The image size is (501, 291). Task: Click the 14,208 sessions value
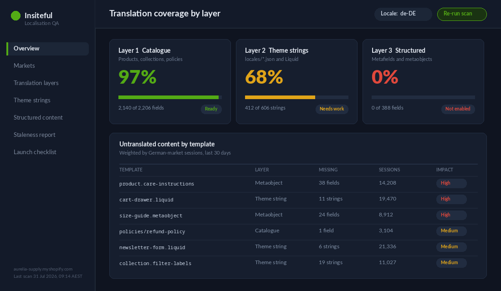pos(388,183)
